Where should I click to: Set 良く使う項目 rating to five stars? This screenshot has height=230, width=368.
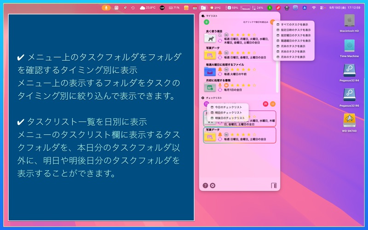(x=254, y=35)
